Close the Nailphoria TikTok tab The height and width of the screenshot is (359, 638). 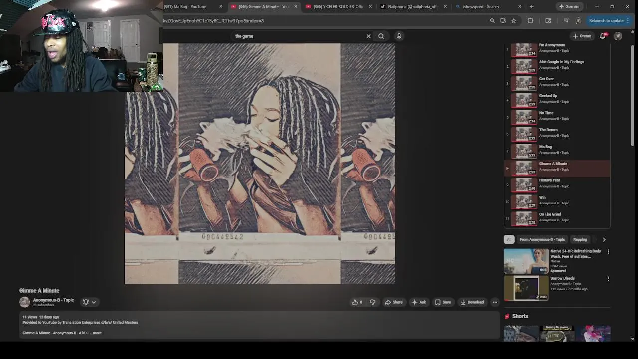coord(445,7)
